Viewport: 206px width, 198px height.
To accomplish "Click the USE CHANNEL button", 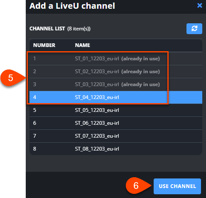I will [x=177, y=186].
